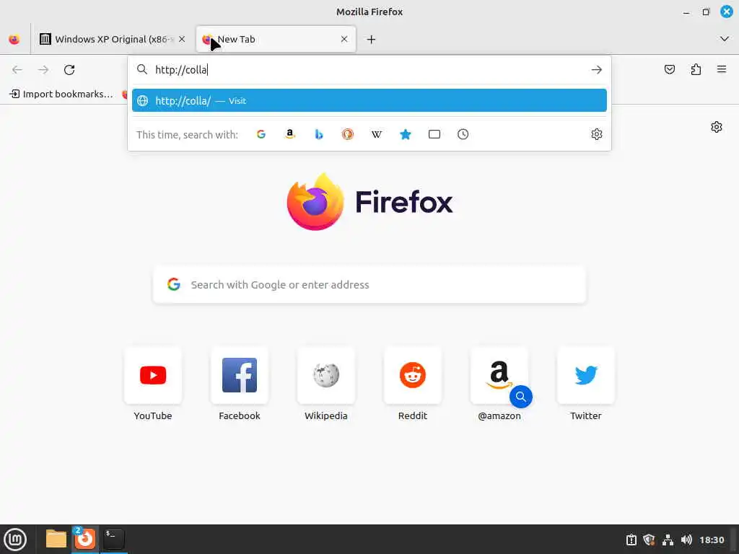Go forward one page
This screenshot has height=554, width=739.
point(43,70)
